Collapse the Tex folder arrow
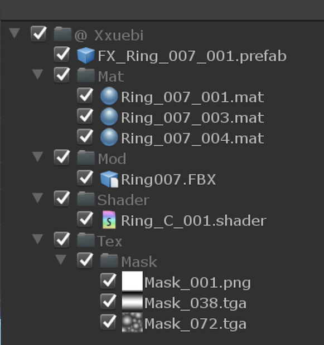 38,239
